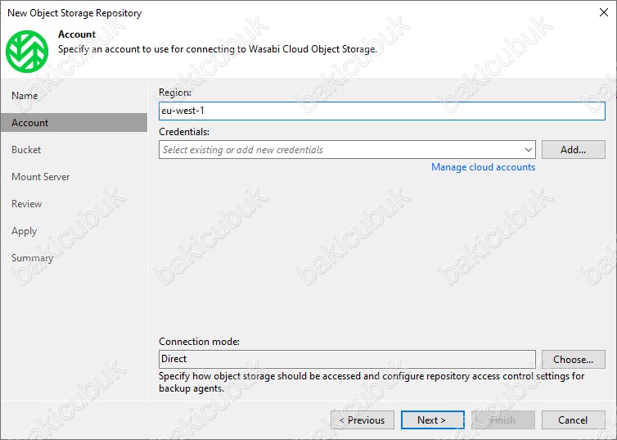Go to the Mount Server step
The width and height of the screenshot is (617, 440).
click(x=41, y=177)
